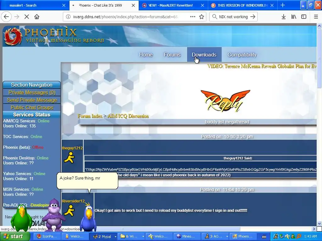
Task: Click Riversider12's AIM running man avatar
Action: click(x=69, y=211)
